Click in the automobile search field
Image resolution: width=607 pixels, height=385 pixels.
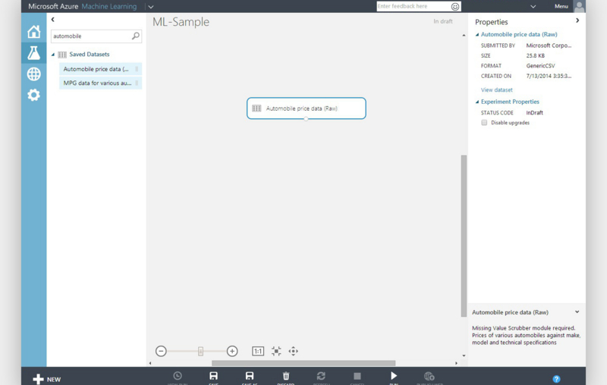tap(91, 36)
